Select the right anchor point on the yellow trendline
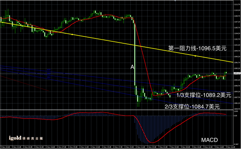 [x=195, y=56]
